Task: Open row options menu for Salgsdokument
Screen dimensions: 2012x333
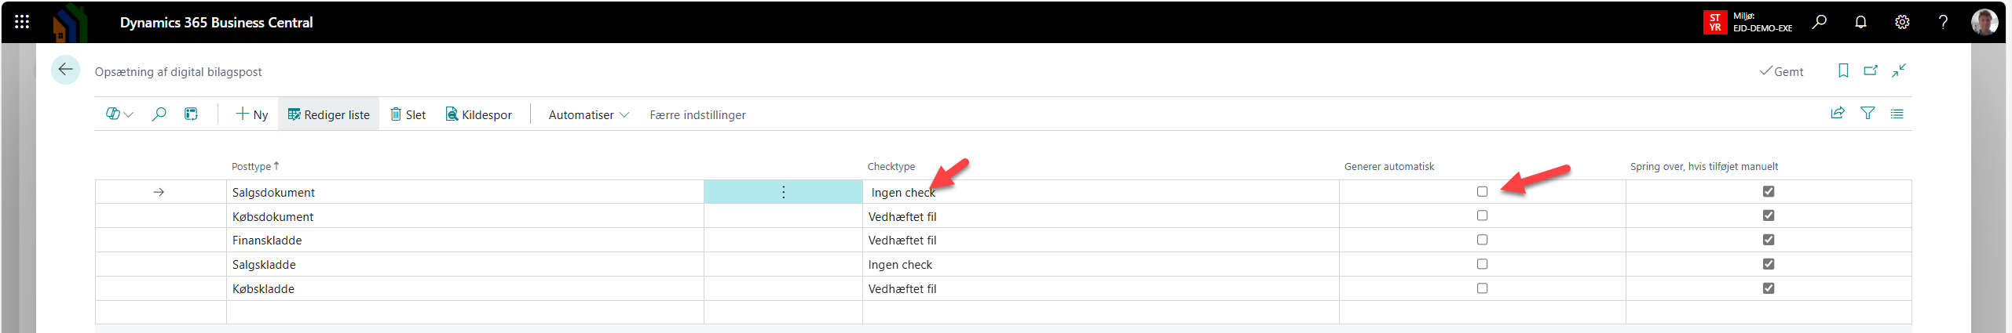Action: tap(783, 192)
